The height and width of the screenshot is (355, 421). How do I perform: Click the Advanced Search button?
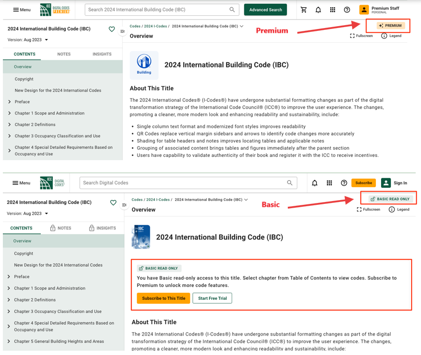click(265, 10)
